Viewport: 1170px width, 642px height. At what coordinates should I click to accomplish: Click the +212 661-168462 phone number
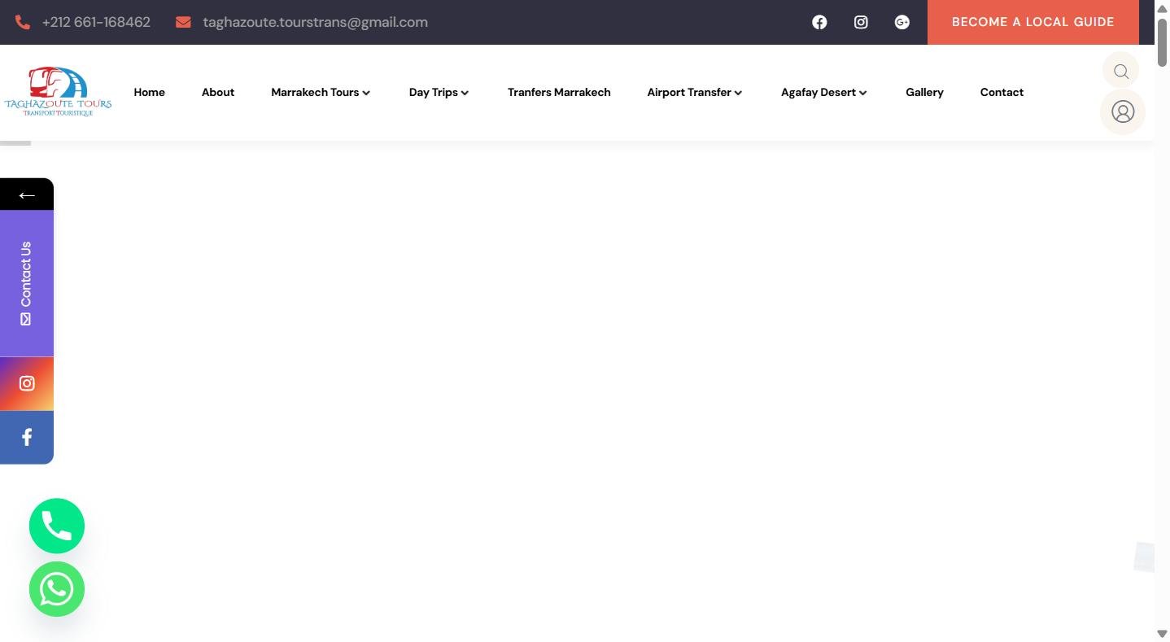[96, 22]
